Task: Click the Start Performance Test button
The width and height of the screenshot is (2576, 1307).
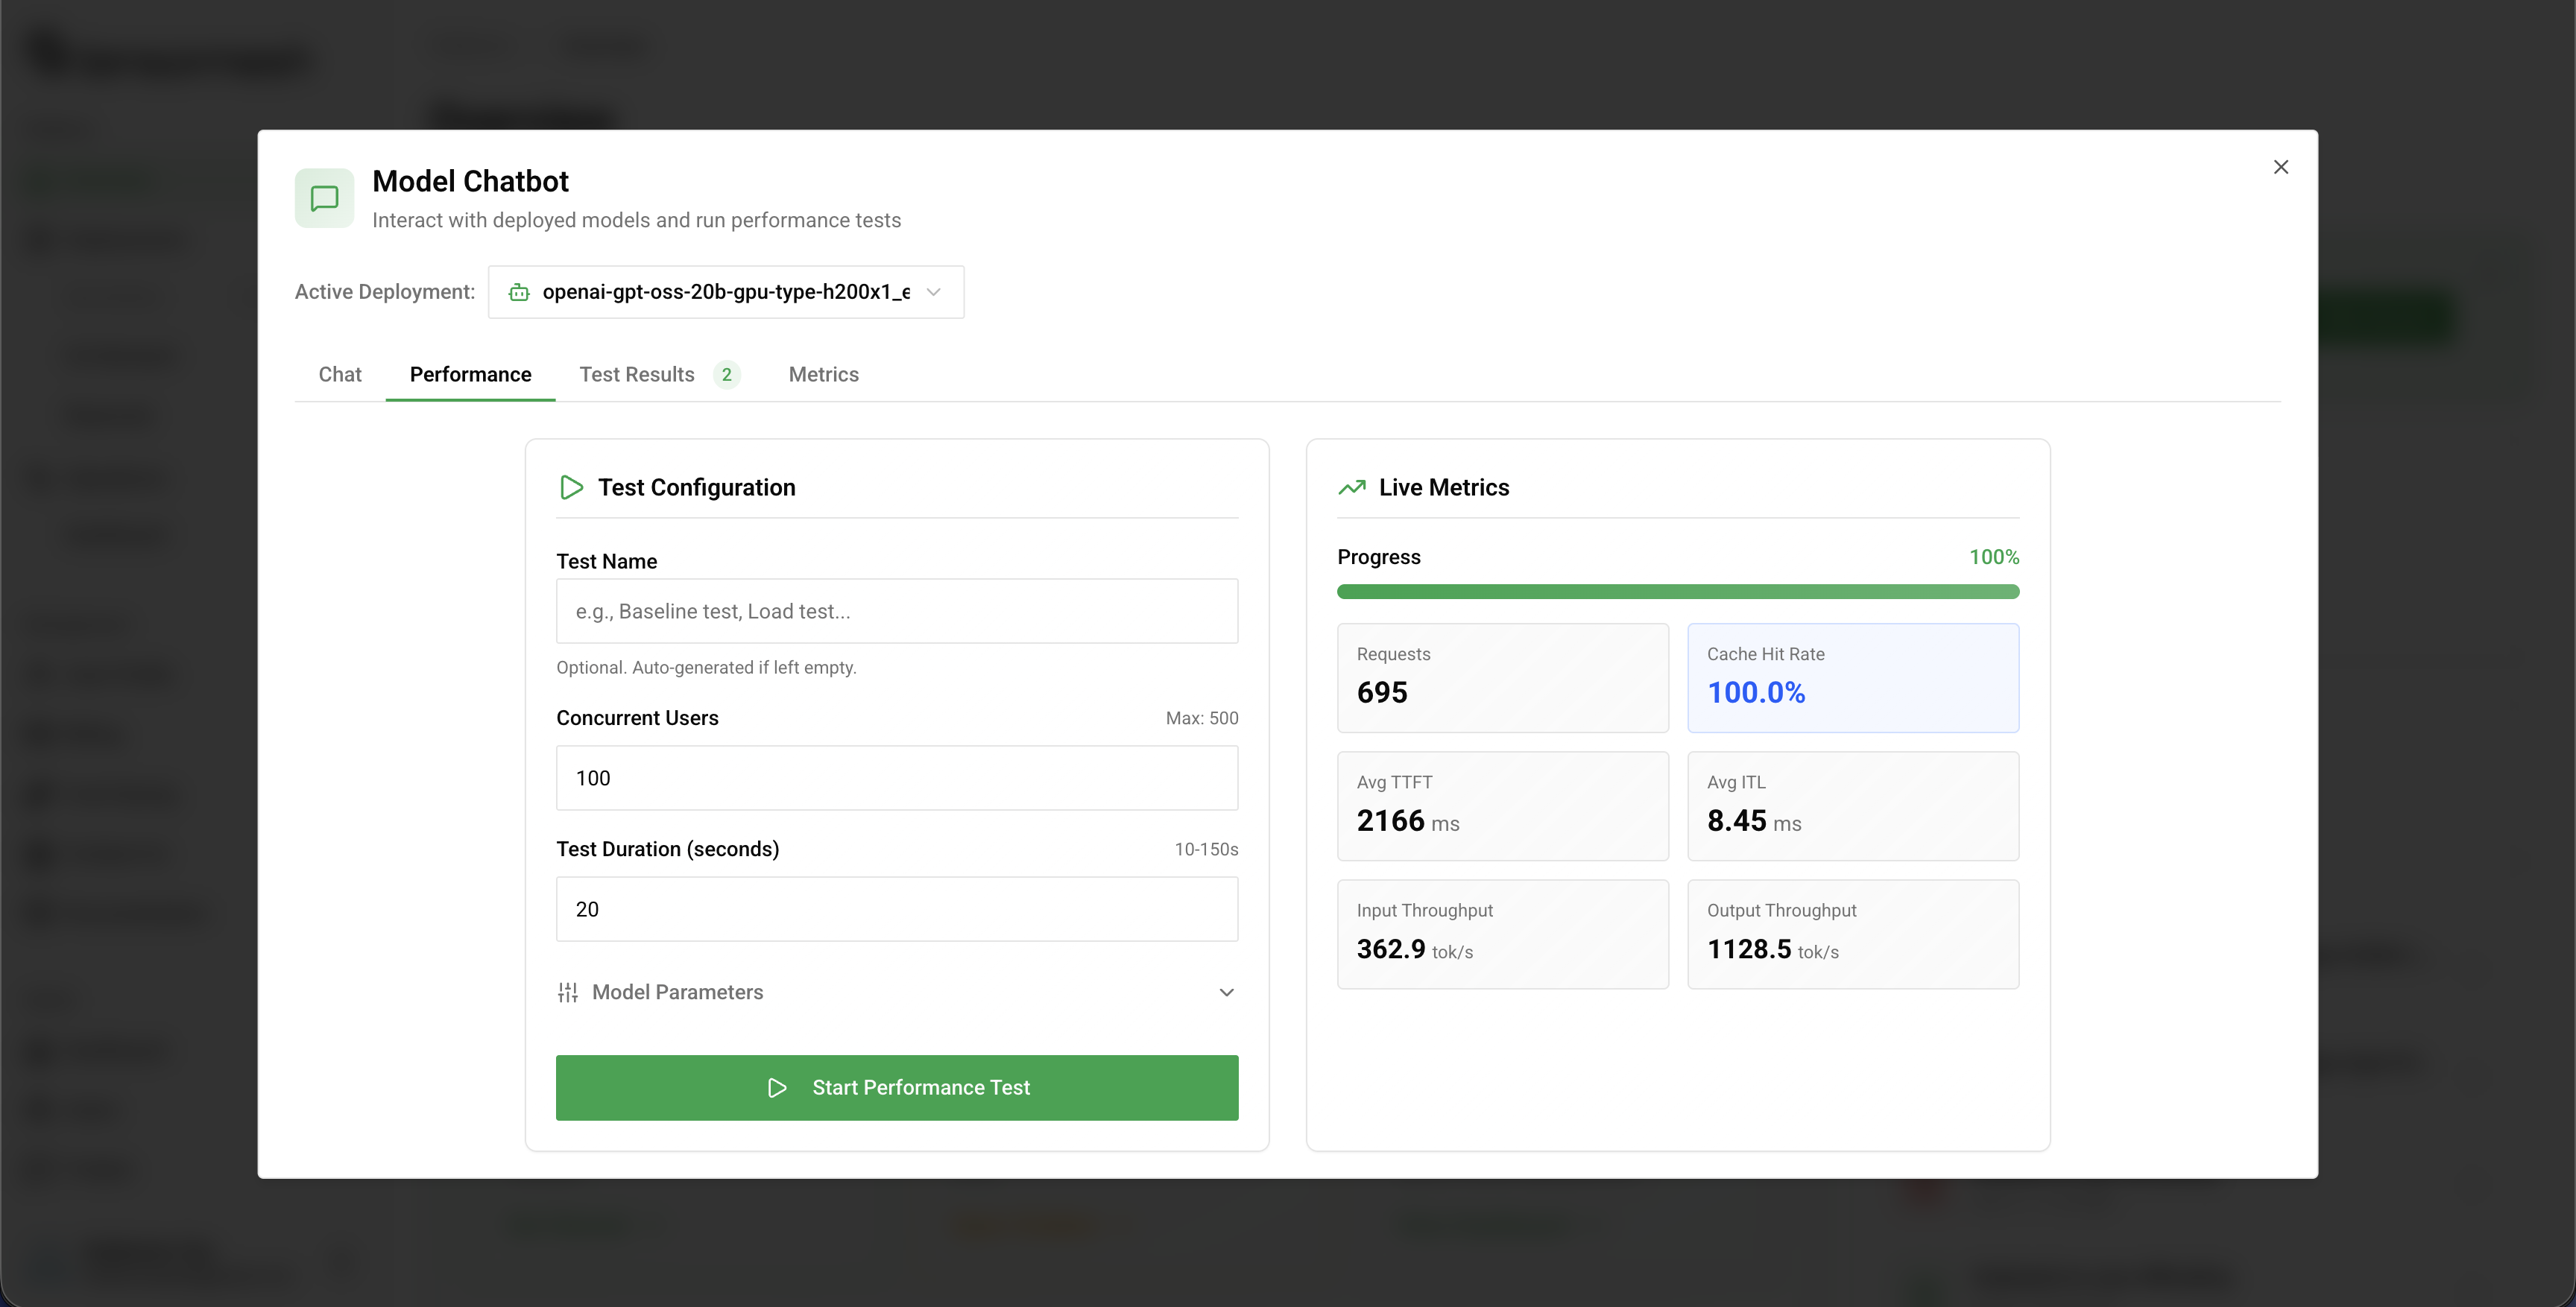Action: pyautogui.click(x=896, y=1088)
